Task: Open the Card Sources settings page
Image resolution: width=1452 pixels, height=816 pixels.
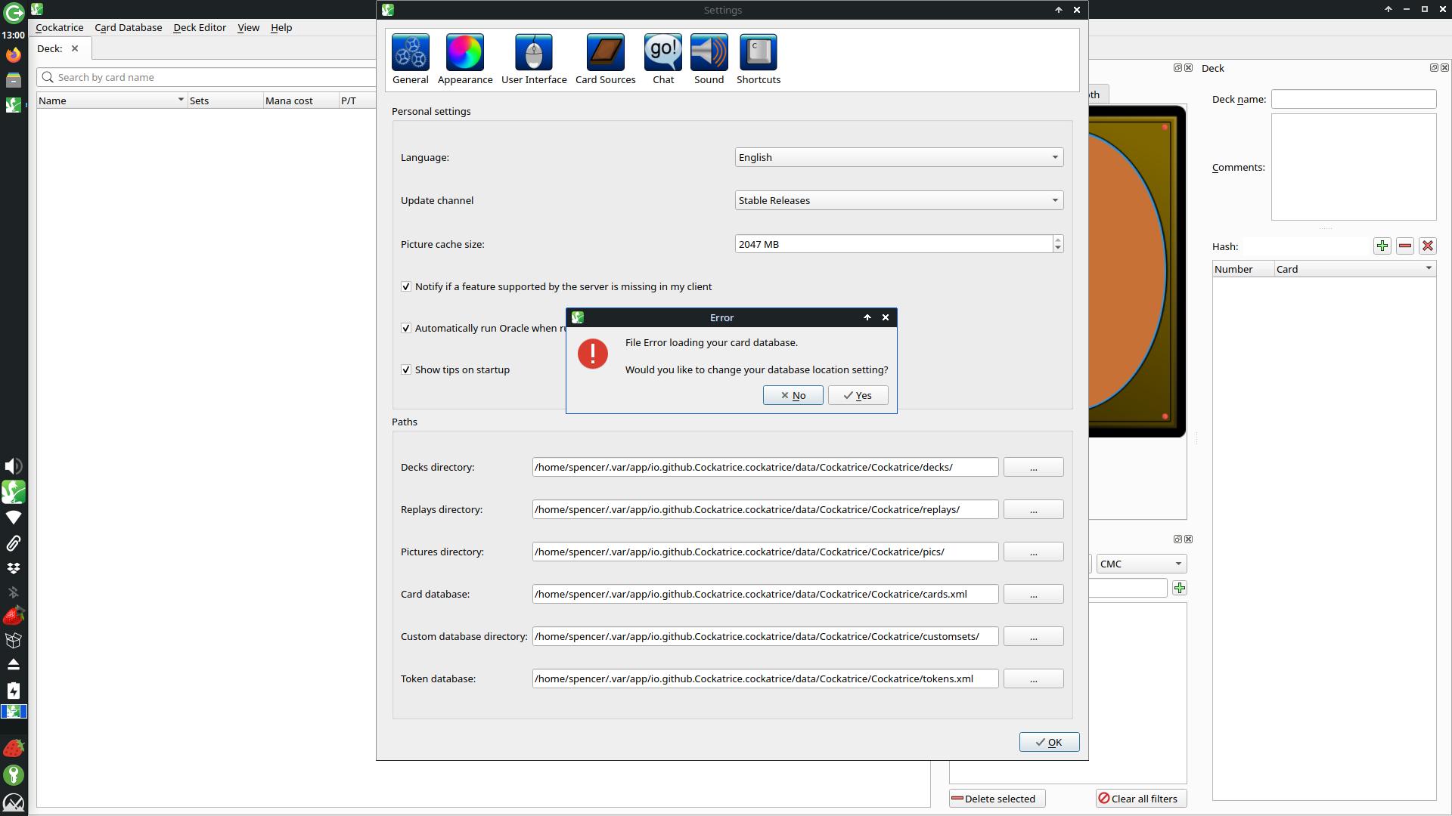Action: pos(605,60)
